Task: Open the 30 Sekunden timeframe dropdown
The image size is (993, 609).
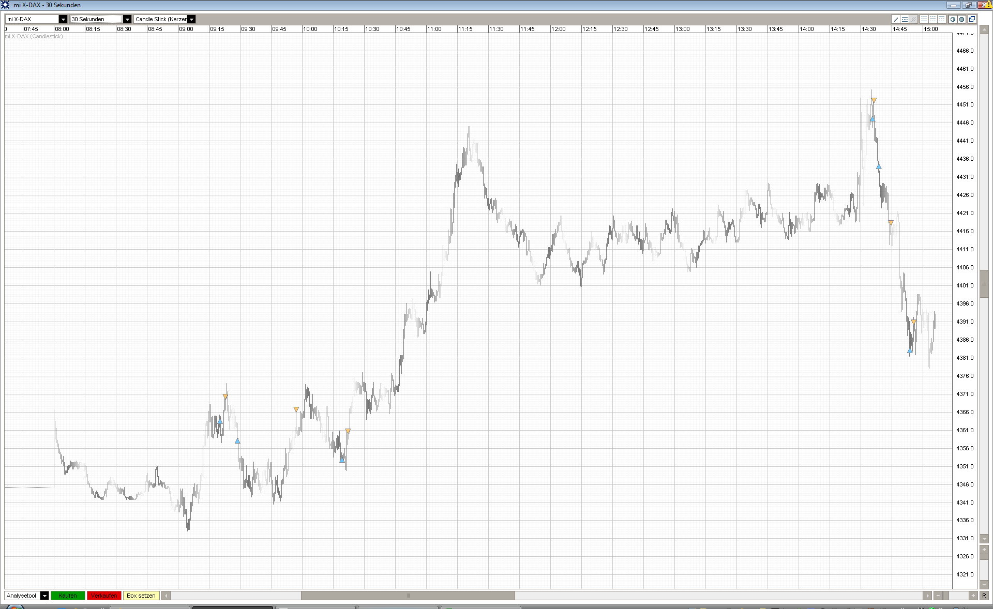Action: coord(127,19)
